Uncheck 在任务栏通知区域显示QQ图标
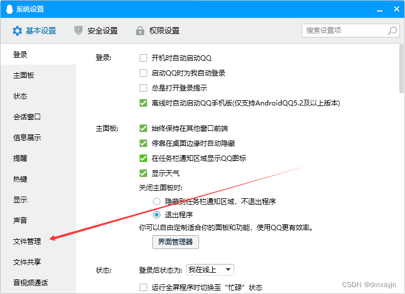Image resolution: width=405 pixels, height=294 pixels. pyautogui.click(x=143, y=158)
